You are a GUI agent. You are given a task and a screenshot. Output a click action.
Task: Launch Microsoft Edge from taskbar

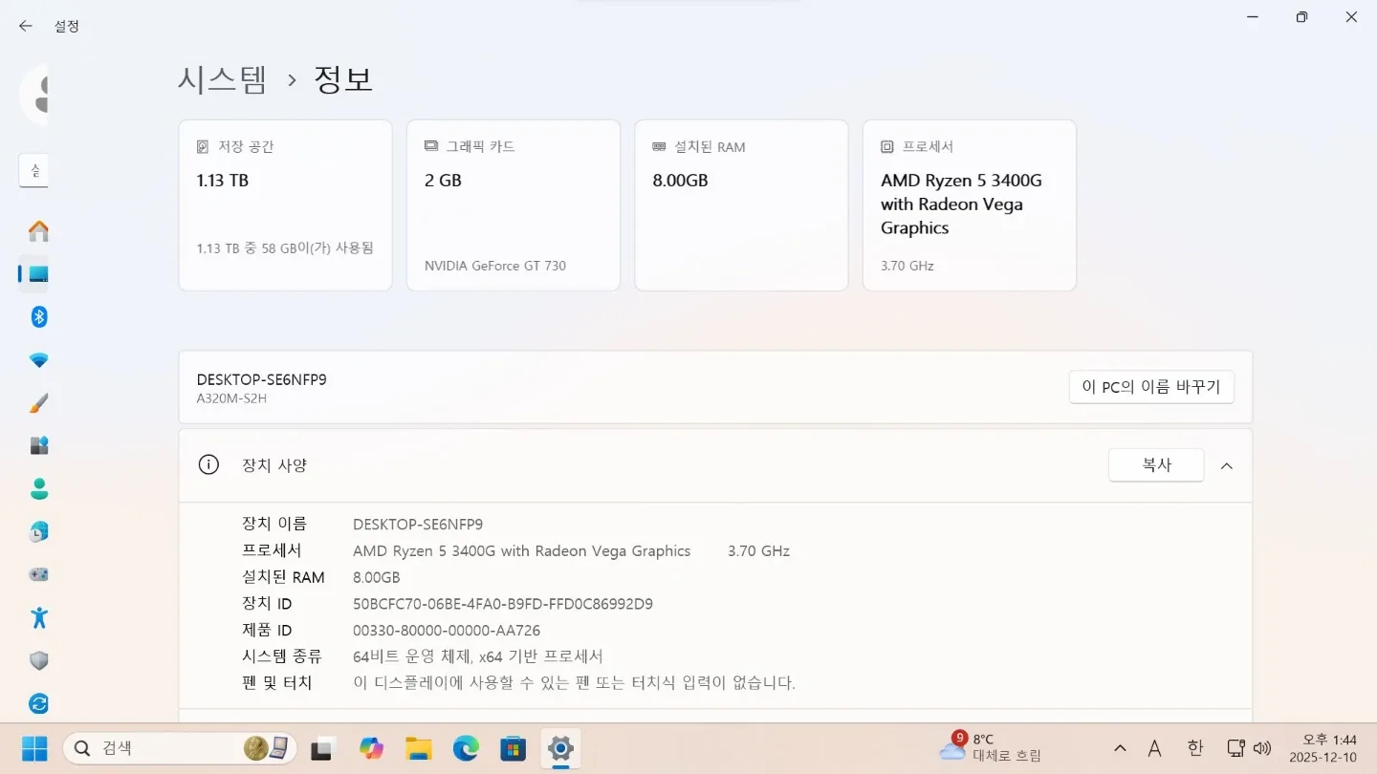click(x=466, y=748)
